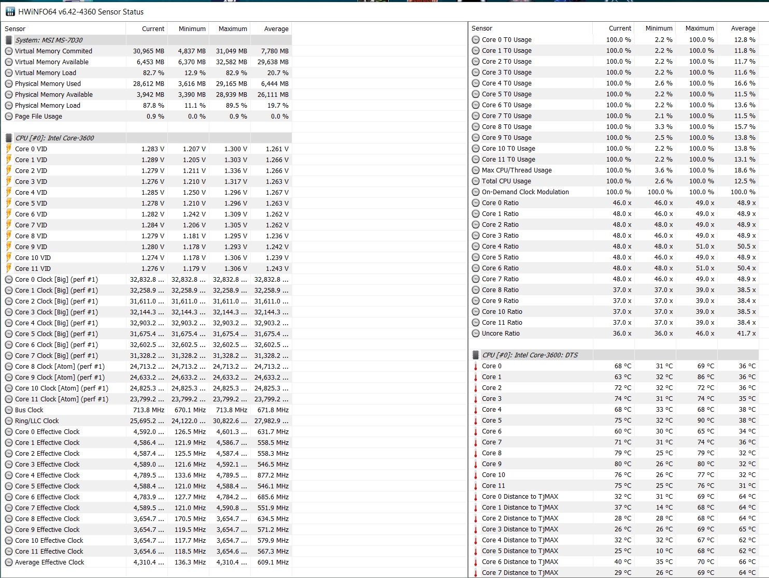Click the '18.6 %' Max CPU/Thread Usage average
The width and height of the screenshot is (769, 578).
745,170
